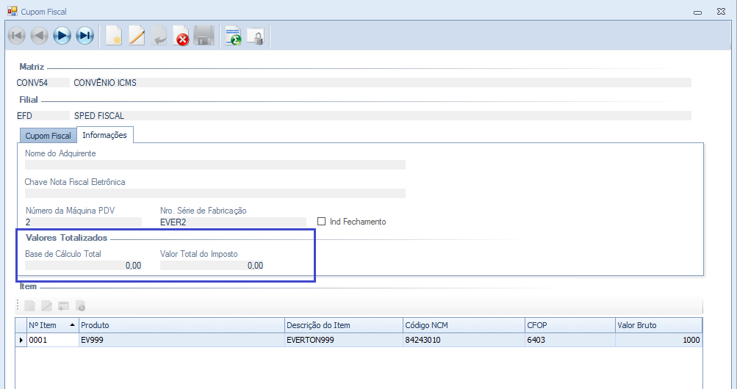Click Valor Bruto column header
This screenshot has height=389, width=737.
tap(658, 325)
